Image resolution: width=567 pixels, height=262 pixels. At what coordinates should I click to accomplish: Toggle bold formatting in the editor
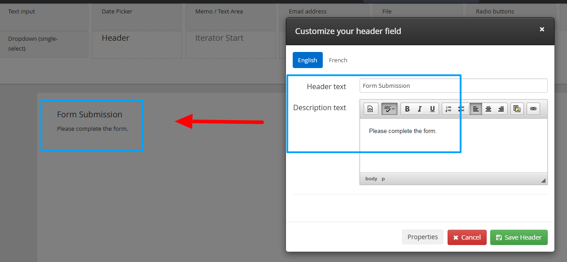pos(407,109)
